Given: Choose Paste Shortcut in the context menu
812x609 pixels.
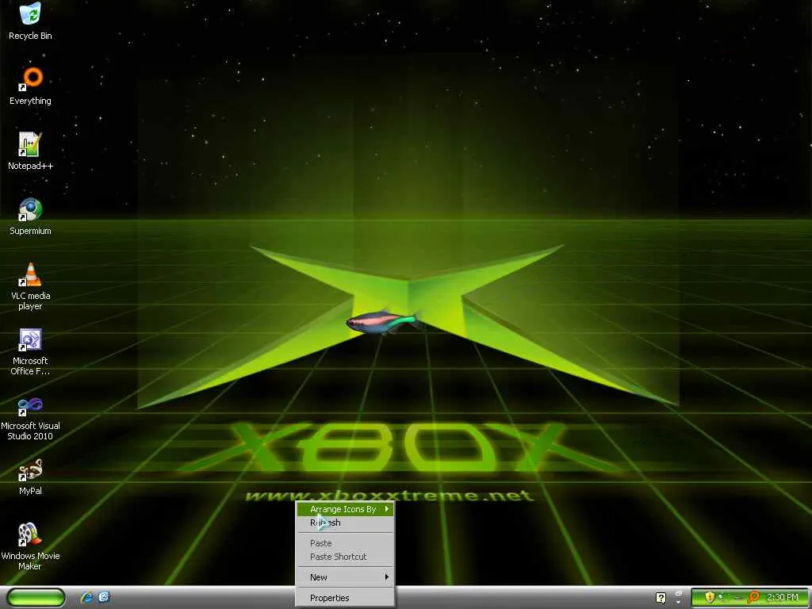Looking at the screenshot, I should 346,557.
